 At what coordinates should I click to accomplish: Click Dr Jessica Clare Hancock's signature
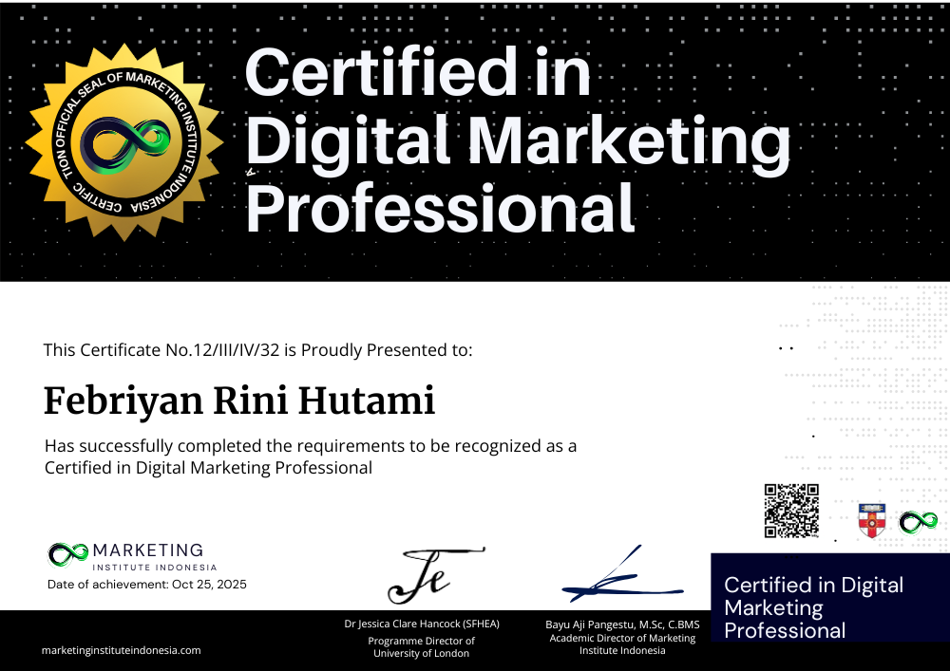[432, 574]
